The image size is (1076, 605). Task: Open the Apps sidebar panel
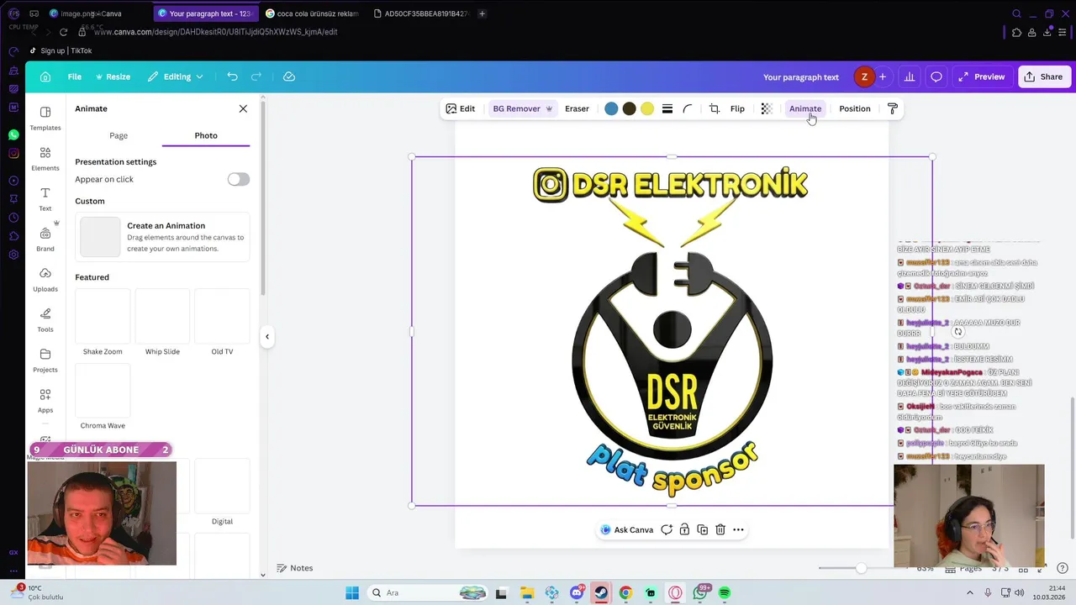(45, 401)
